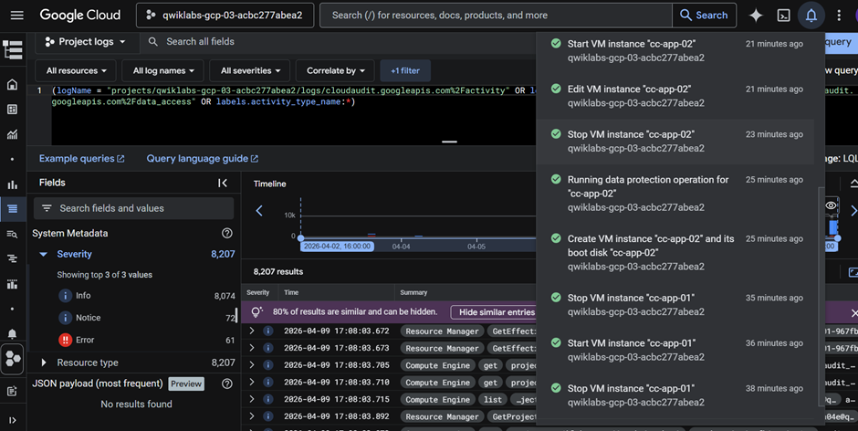The image size is (858, 431).
Task: Expand the Resource type field group
Action: pos(43,363)
